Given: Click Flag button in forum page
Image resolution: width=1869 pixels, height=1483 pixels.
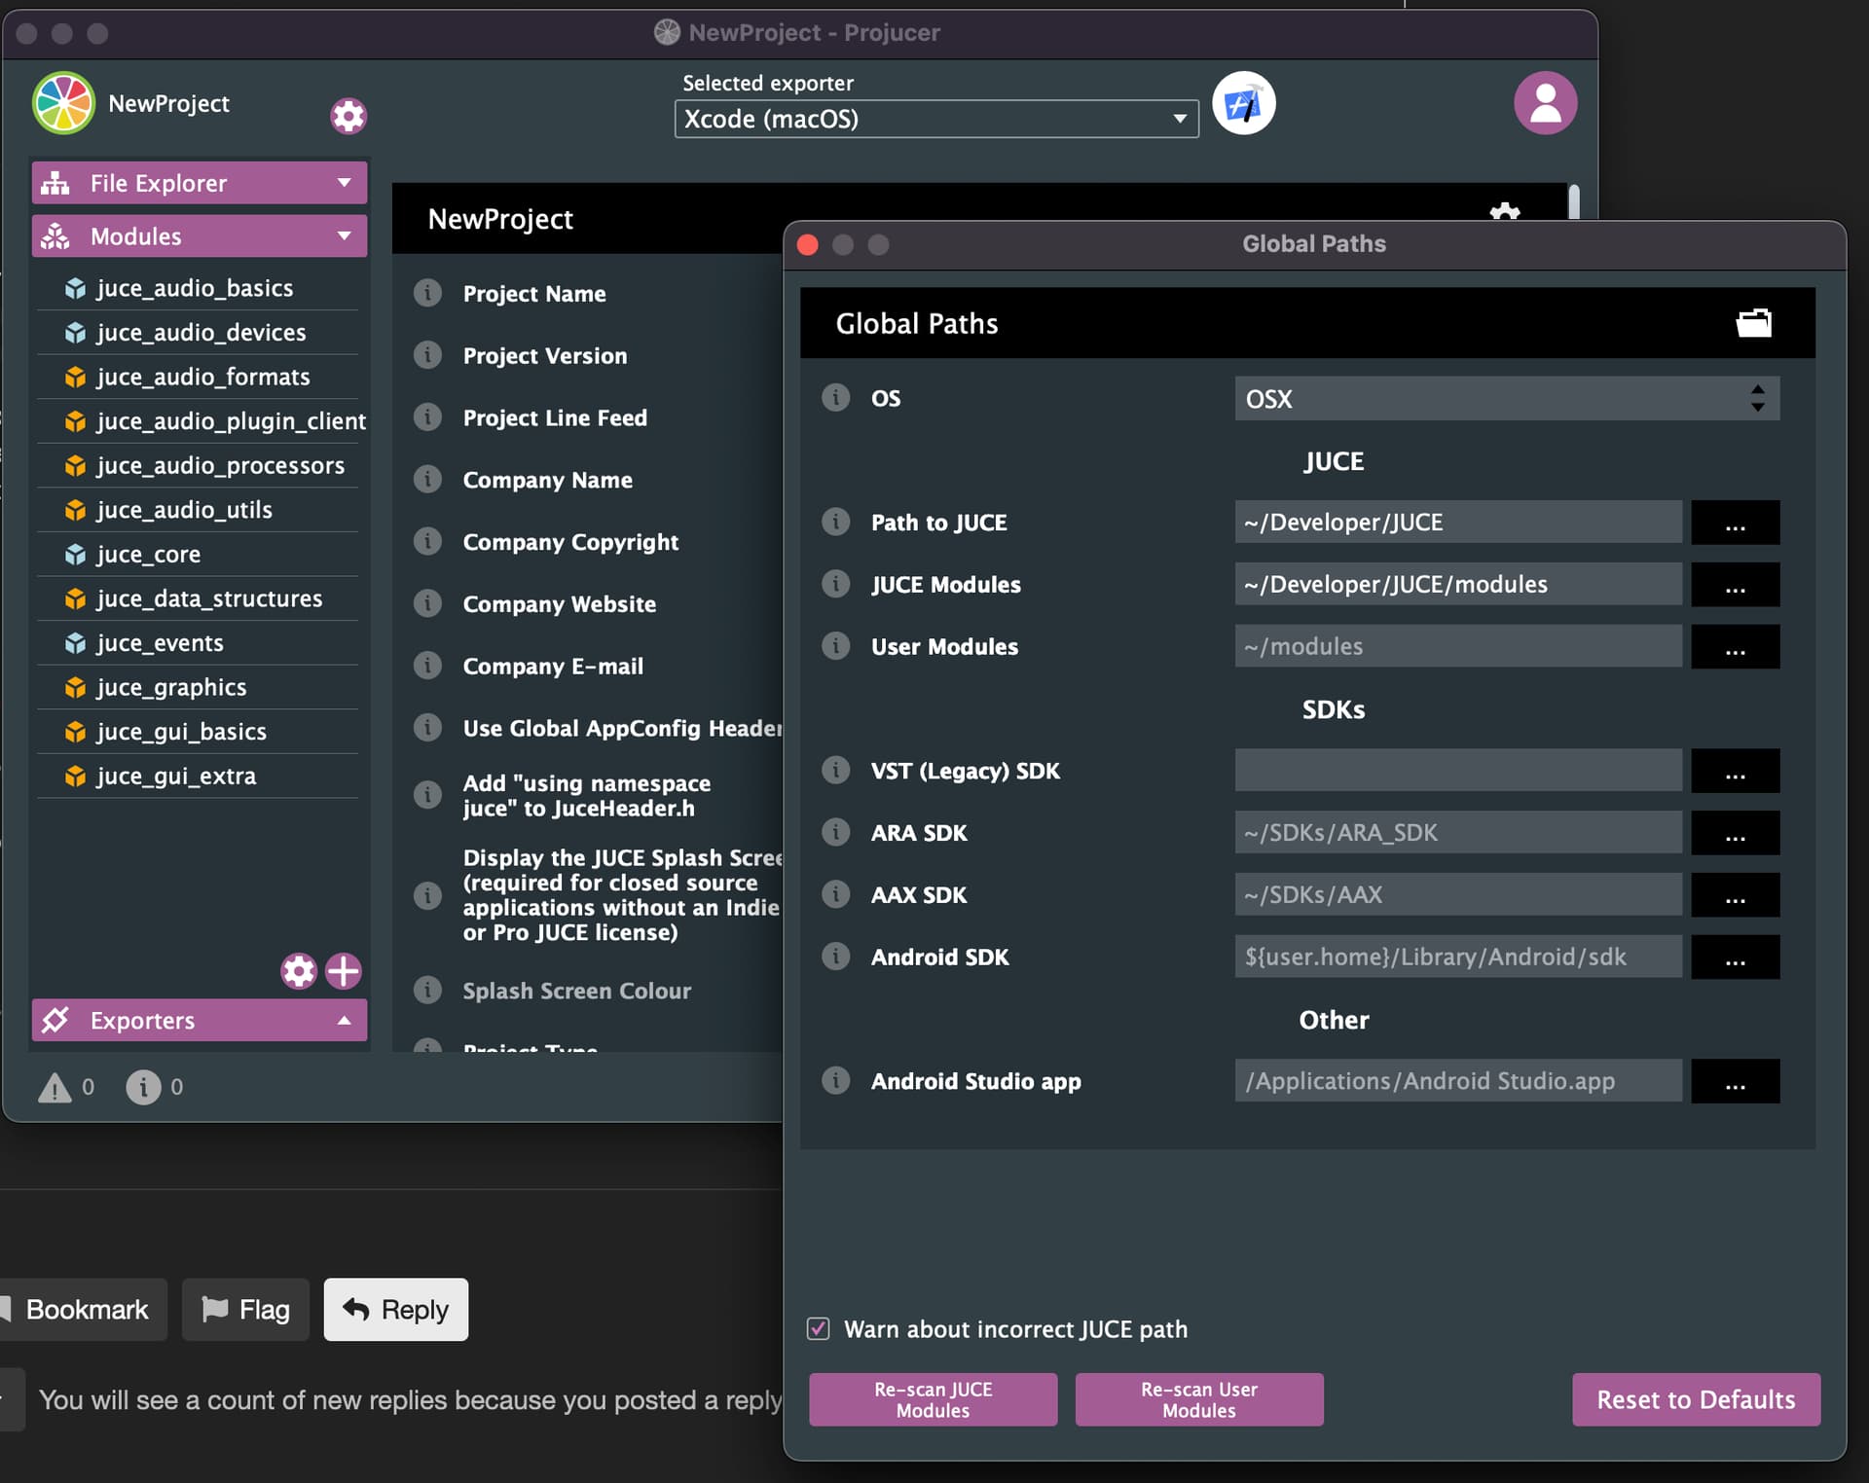Looking at the screenshot, I should tap(245, 1310).
